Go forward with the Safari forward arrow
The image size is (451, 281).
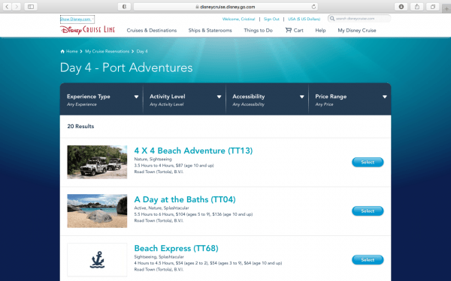17,7
